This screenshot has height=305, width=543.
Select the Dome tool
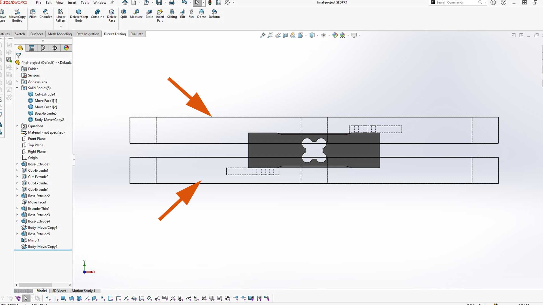pos(201,14)
